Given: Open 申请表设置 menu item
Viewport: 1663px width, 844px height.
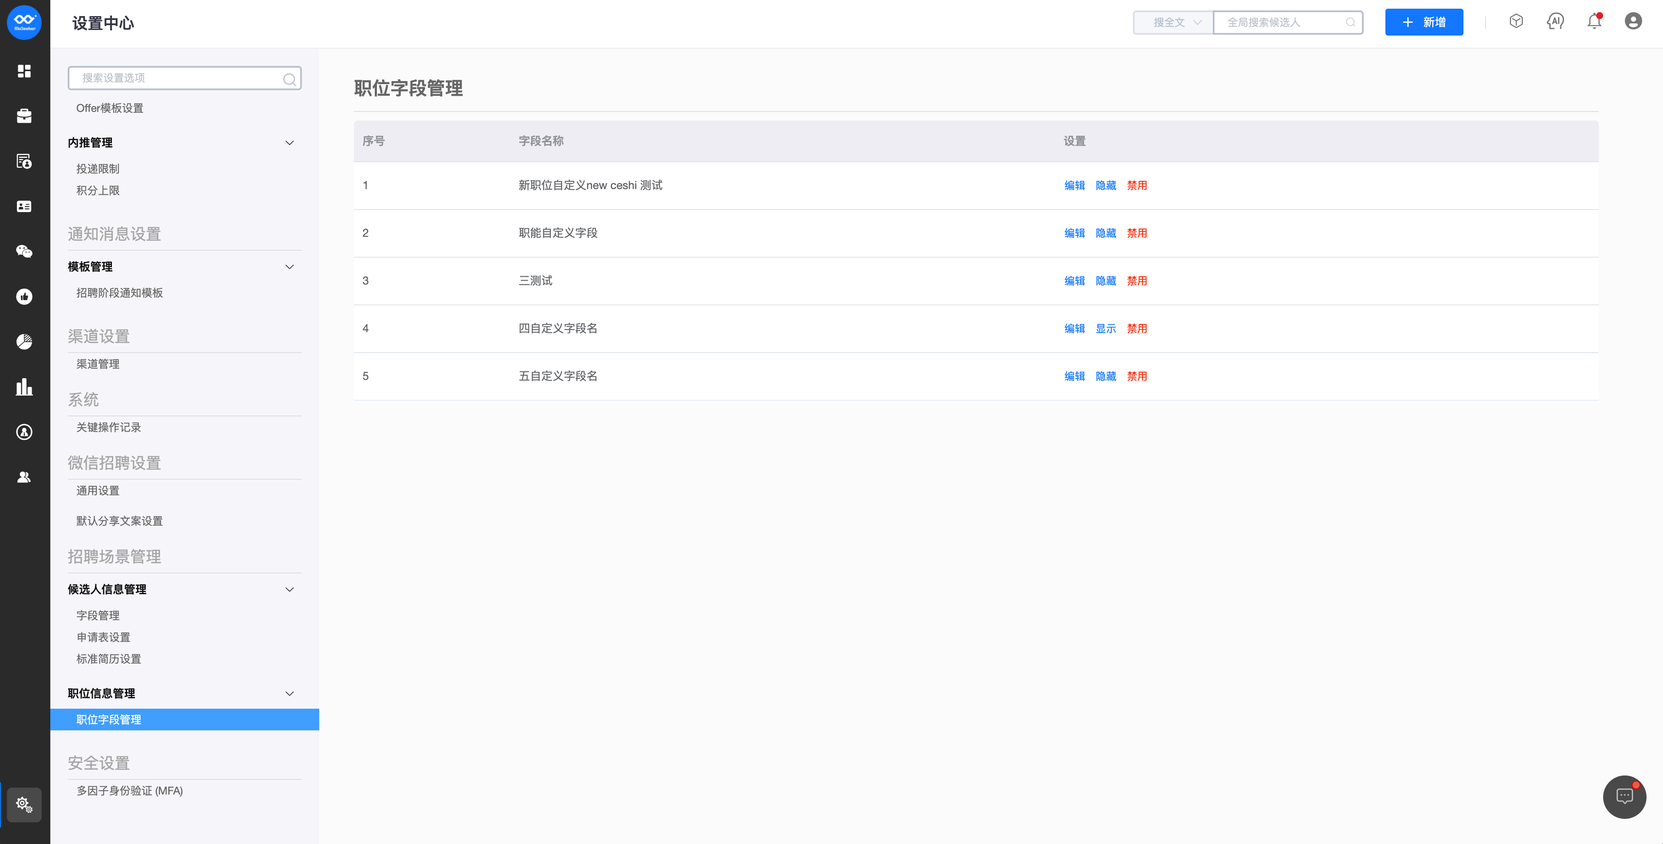Looking at the screenshot, I should pos(103,638).
